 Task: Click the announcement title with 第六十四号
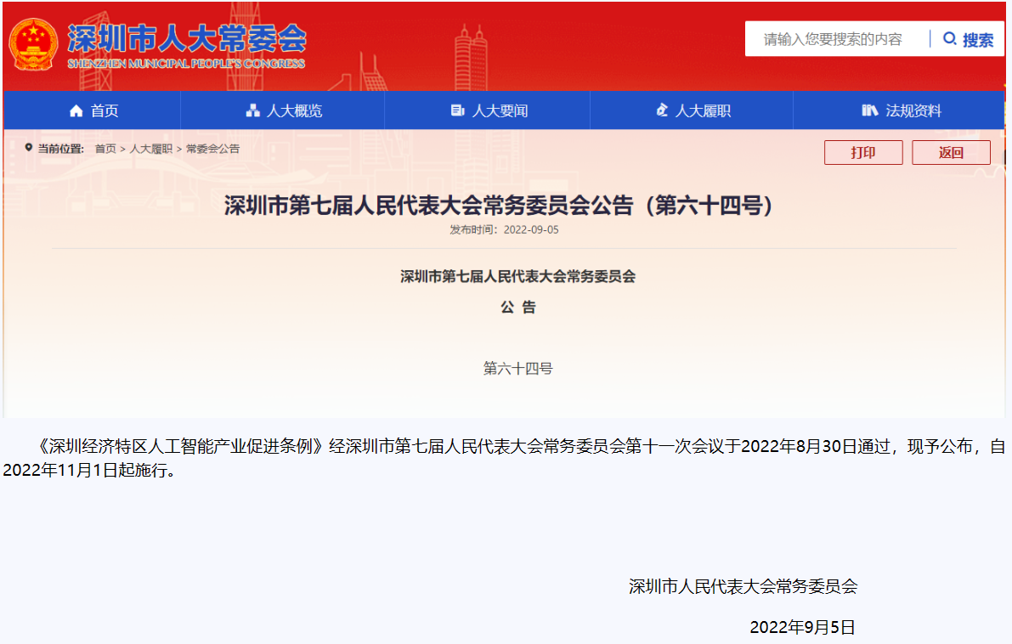point(499,206)
